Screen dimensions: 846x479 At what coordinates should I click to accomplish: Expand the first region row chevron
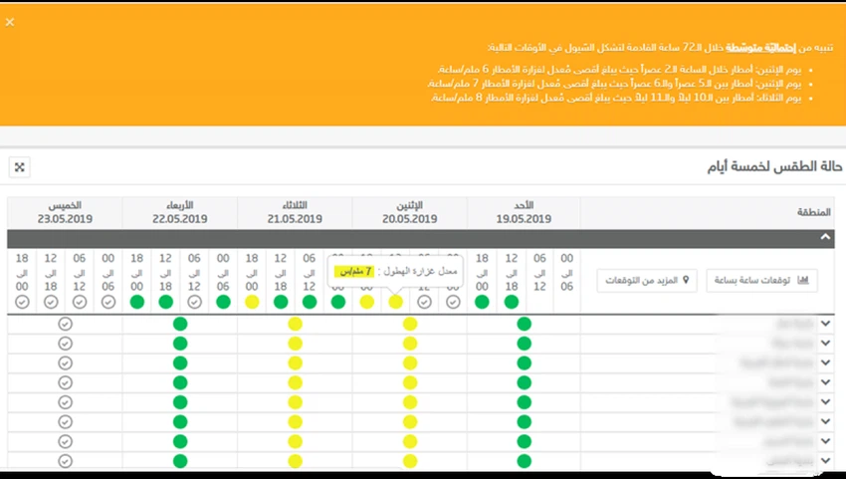coord(825,324)
